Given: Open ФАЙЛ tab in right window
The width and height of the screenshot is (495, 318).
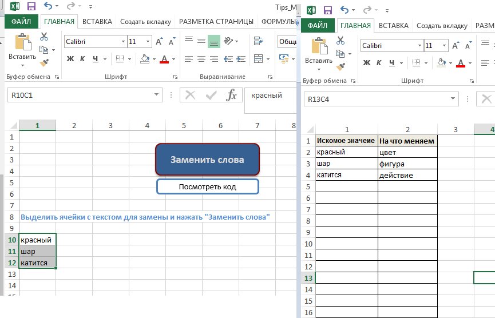Looking at the screenshot, I should 318,26.
